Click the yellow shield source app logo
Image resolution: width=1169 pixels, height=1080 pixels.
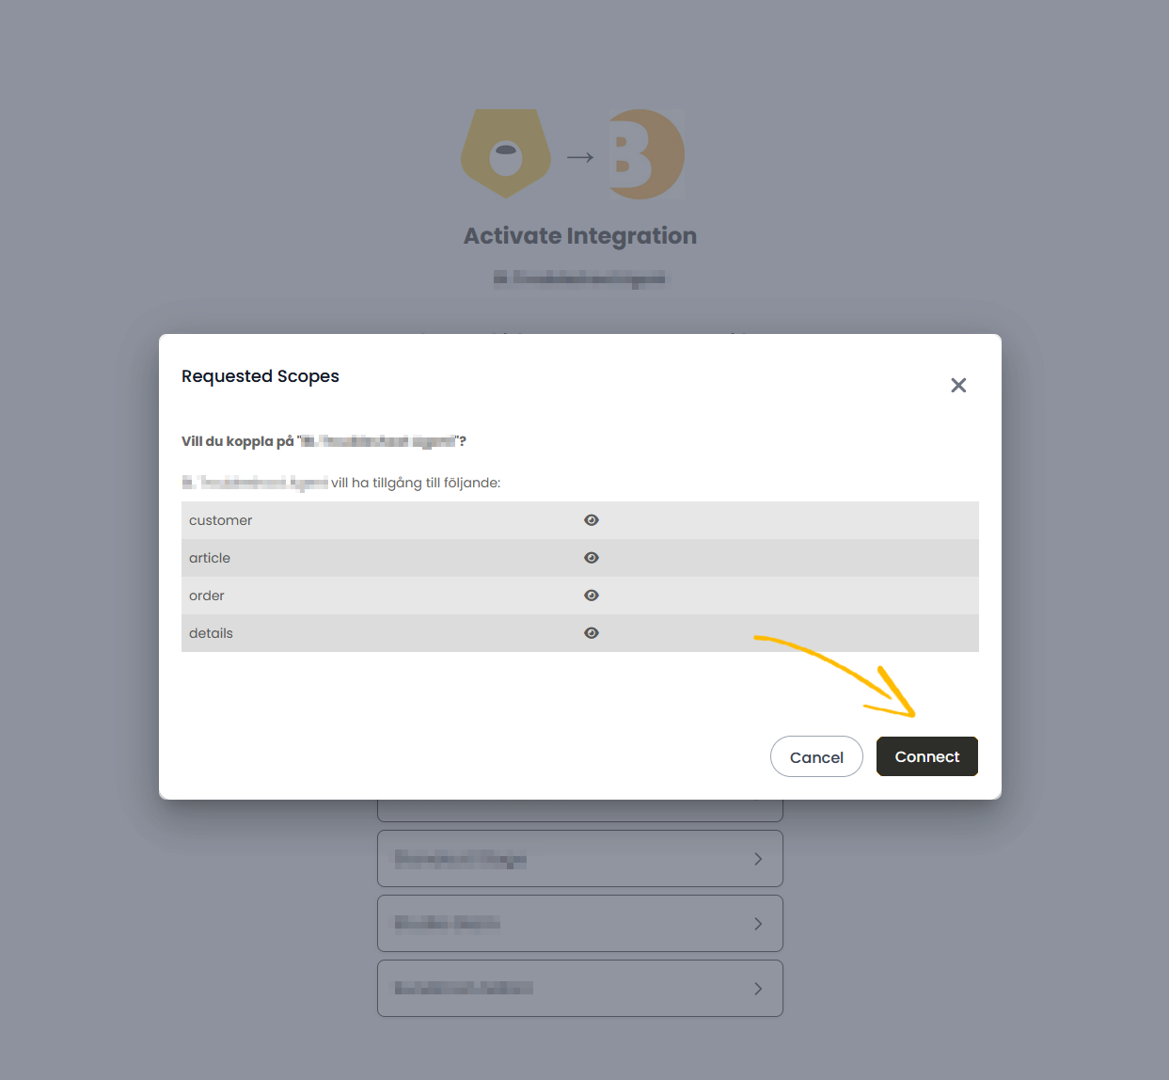pos(506,153)
